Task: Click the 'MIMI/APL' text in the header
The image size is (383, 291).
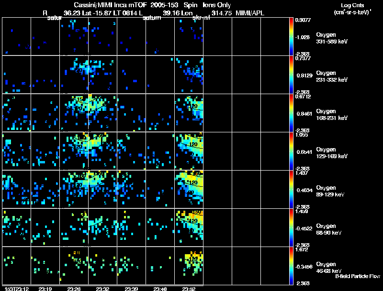Action: pyautogui.click(x=249, y=13)
